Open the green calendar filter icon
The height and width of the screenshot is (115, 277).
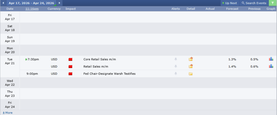(273, 3)
